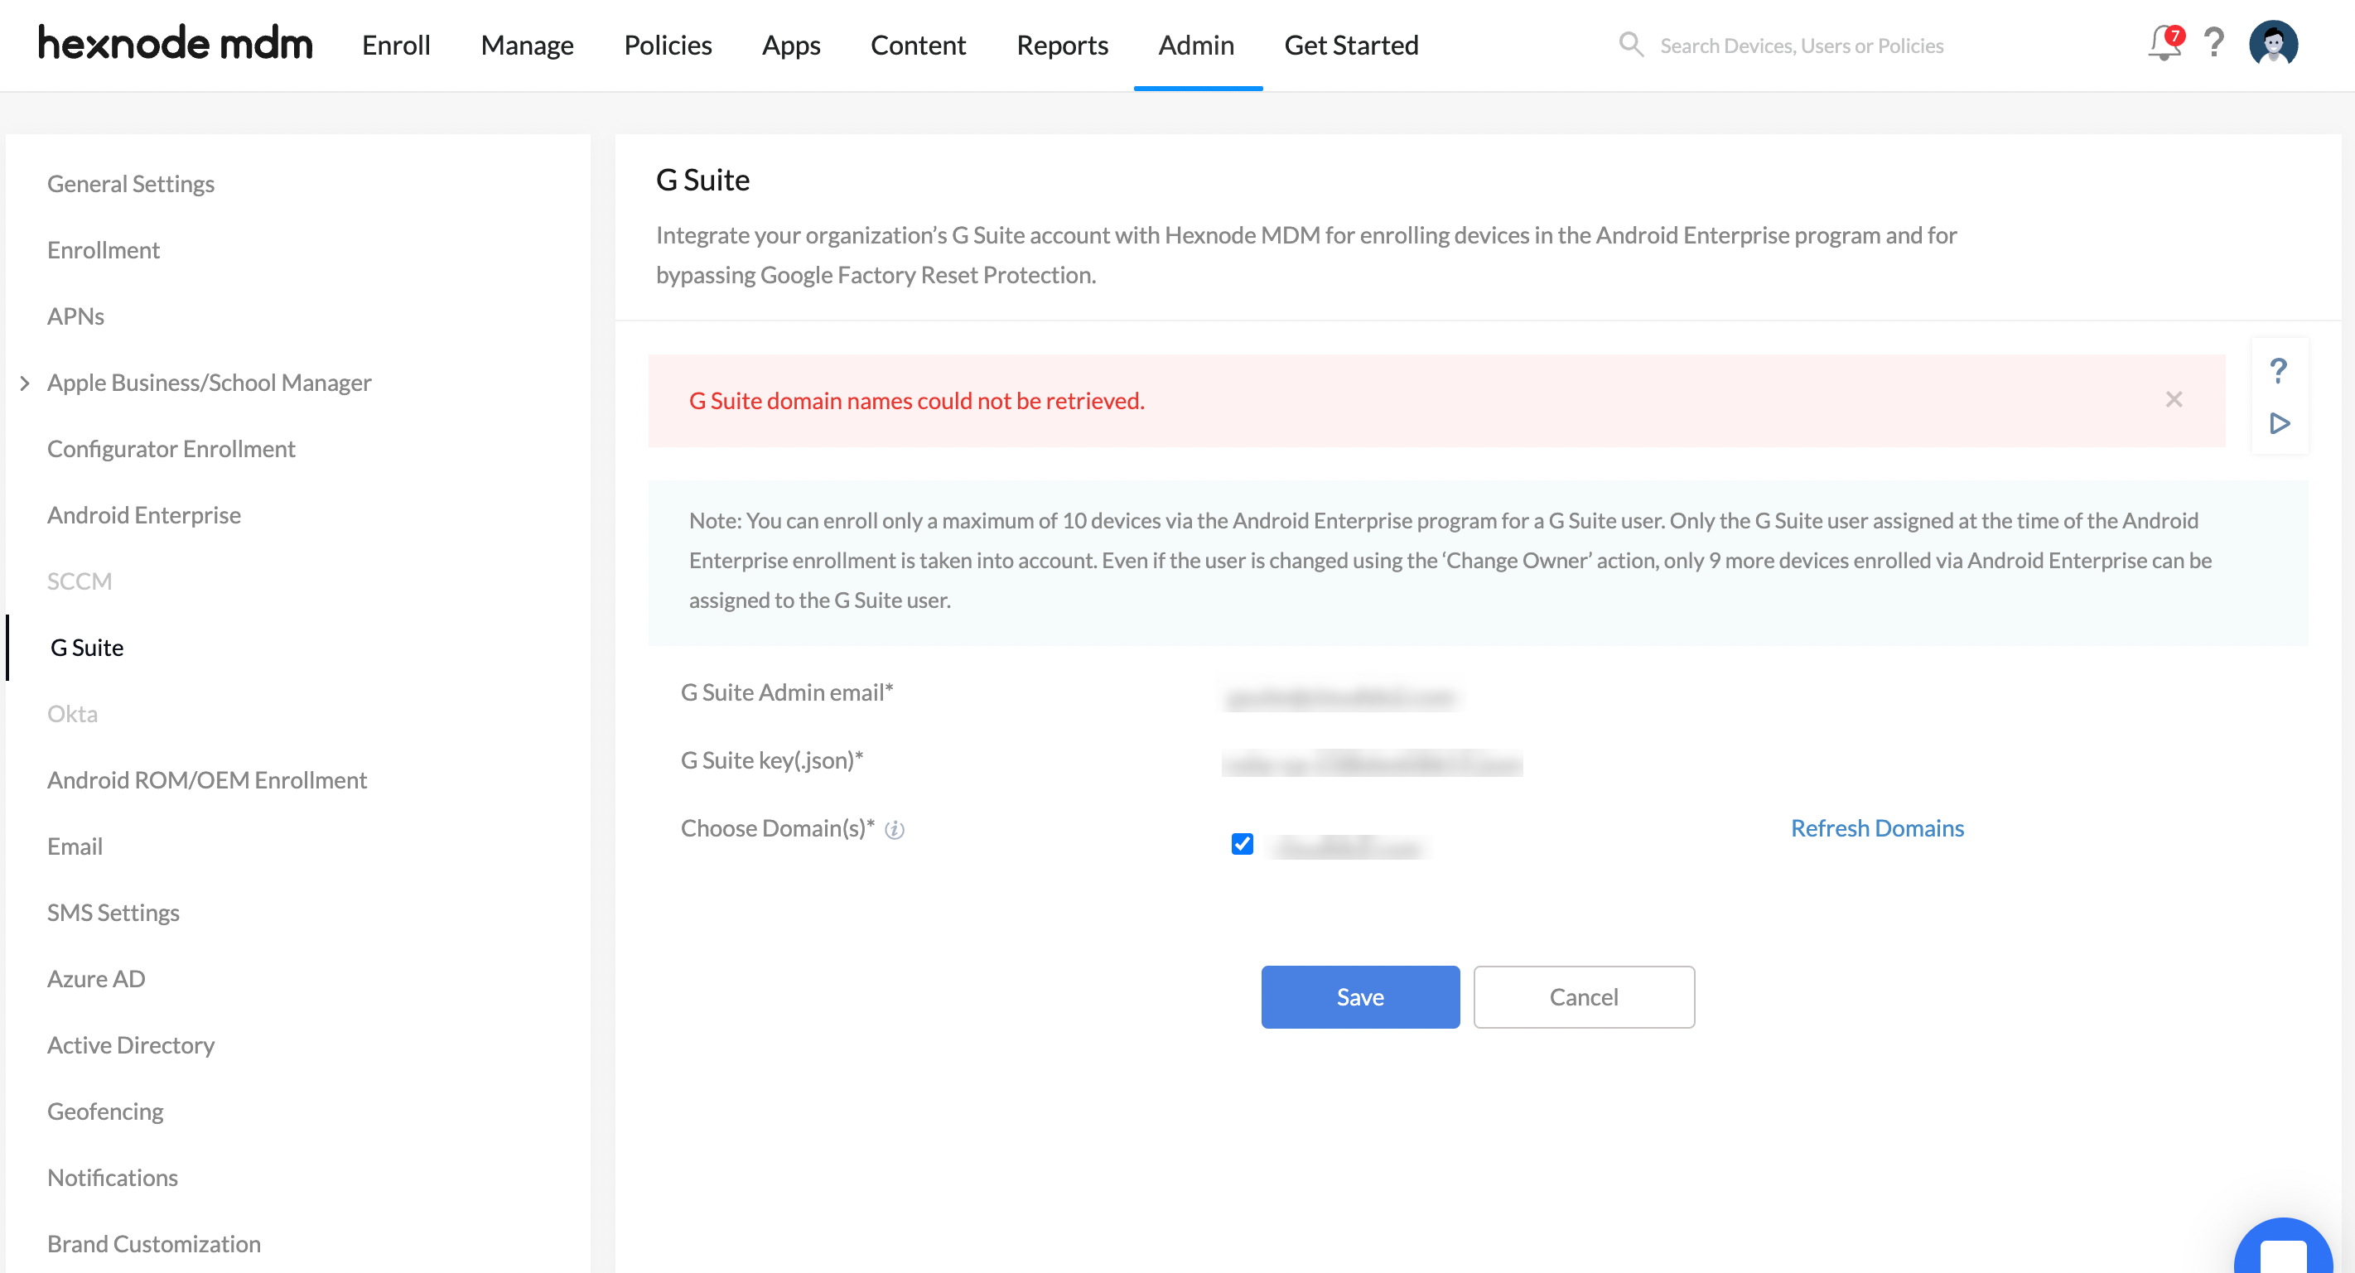Viewport: 2355px width, 1273px height.
Task: Open the Get Started tab
Action: 1351,45
